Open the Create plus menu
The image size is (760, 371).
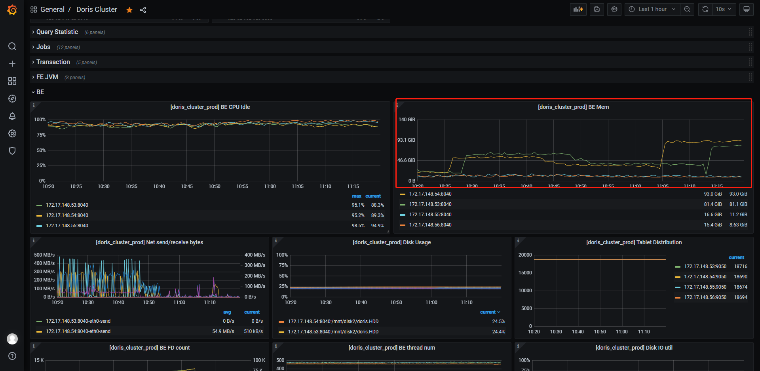click(x=12, y=64)
